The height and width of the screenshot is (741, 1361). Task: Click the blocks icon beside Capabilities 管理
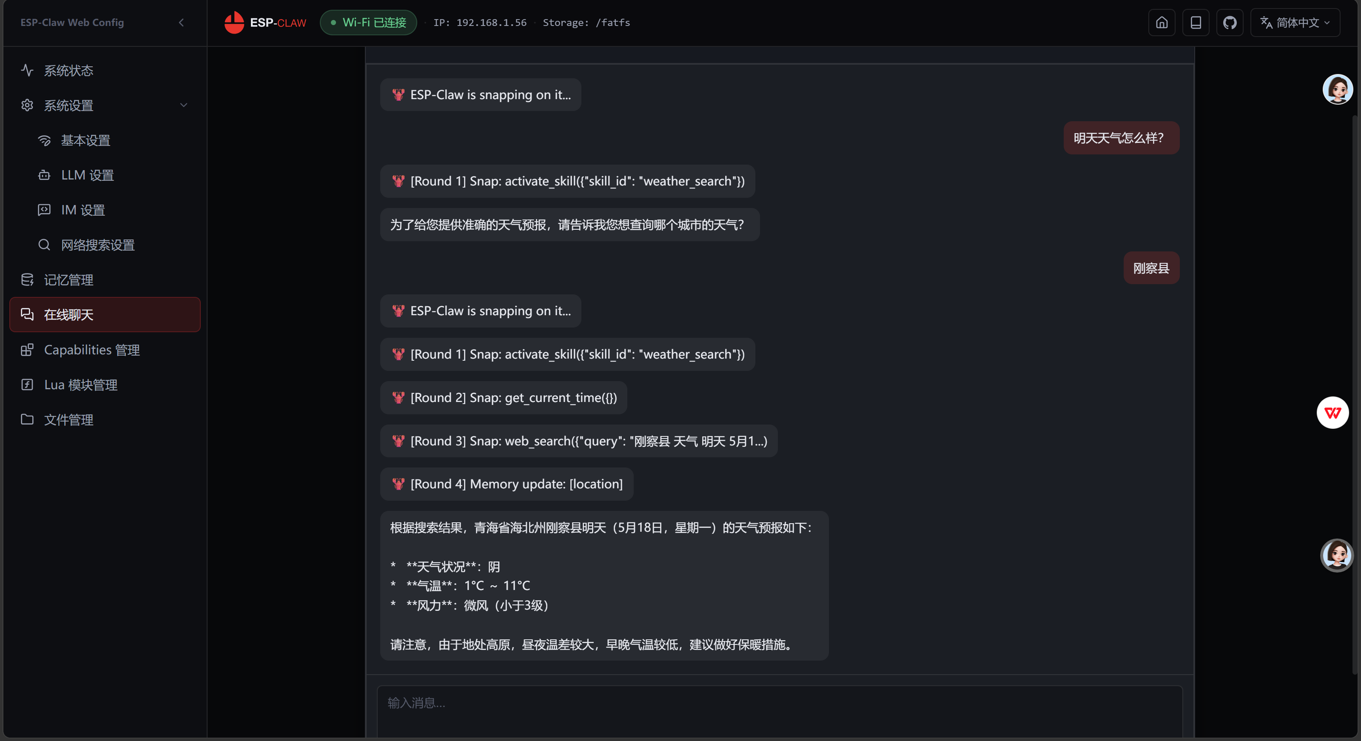(x=27, y=349)
